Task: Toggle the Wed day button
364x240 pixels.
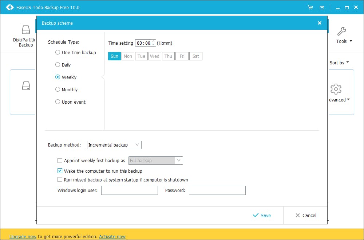Action: click(155, 56)
